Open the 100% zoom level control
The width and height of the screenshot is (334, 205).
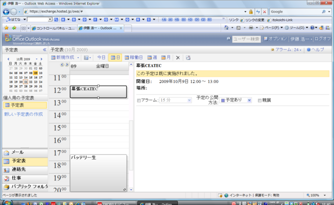pos(316,195)
